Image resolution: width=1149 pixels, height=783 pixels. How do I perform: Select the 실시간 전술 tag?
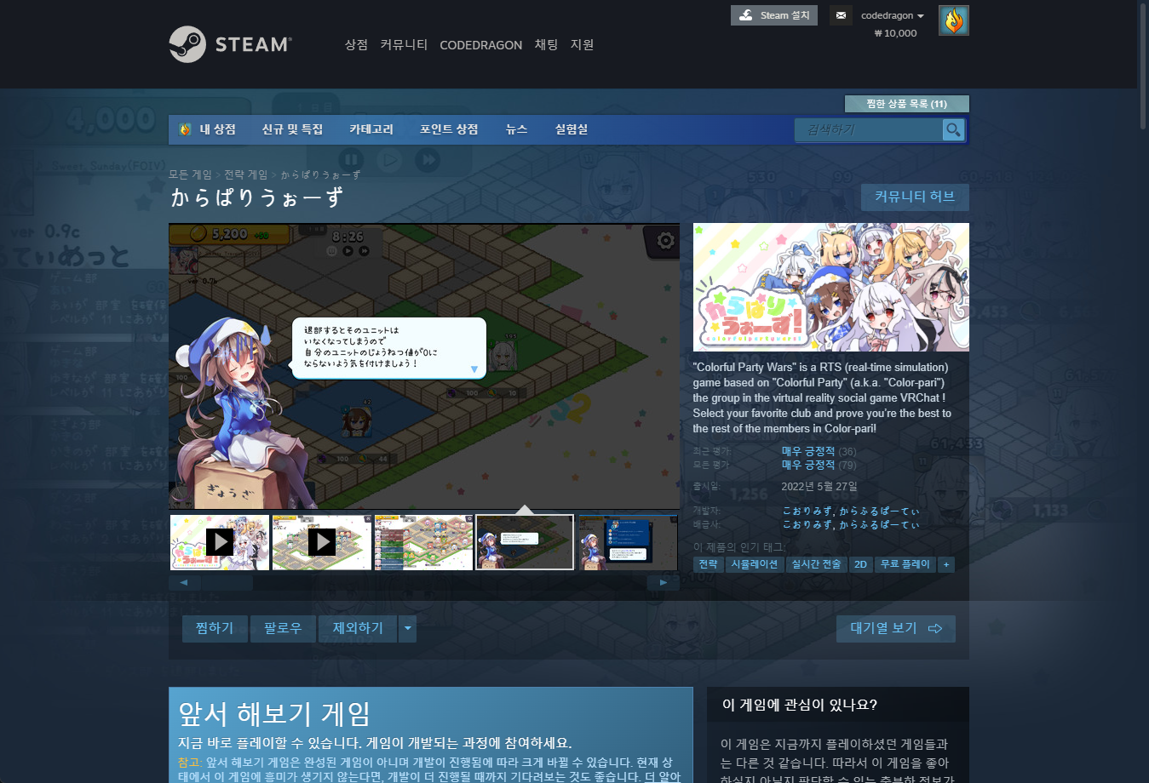click(816, 564)
